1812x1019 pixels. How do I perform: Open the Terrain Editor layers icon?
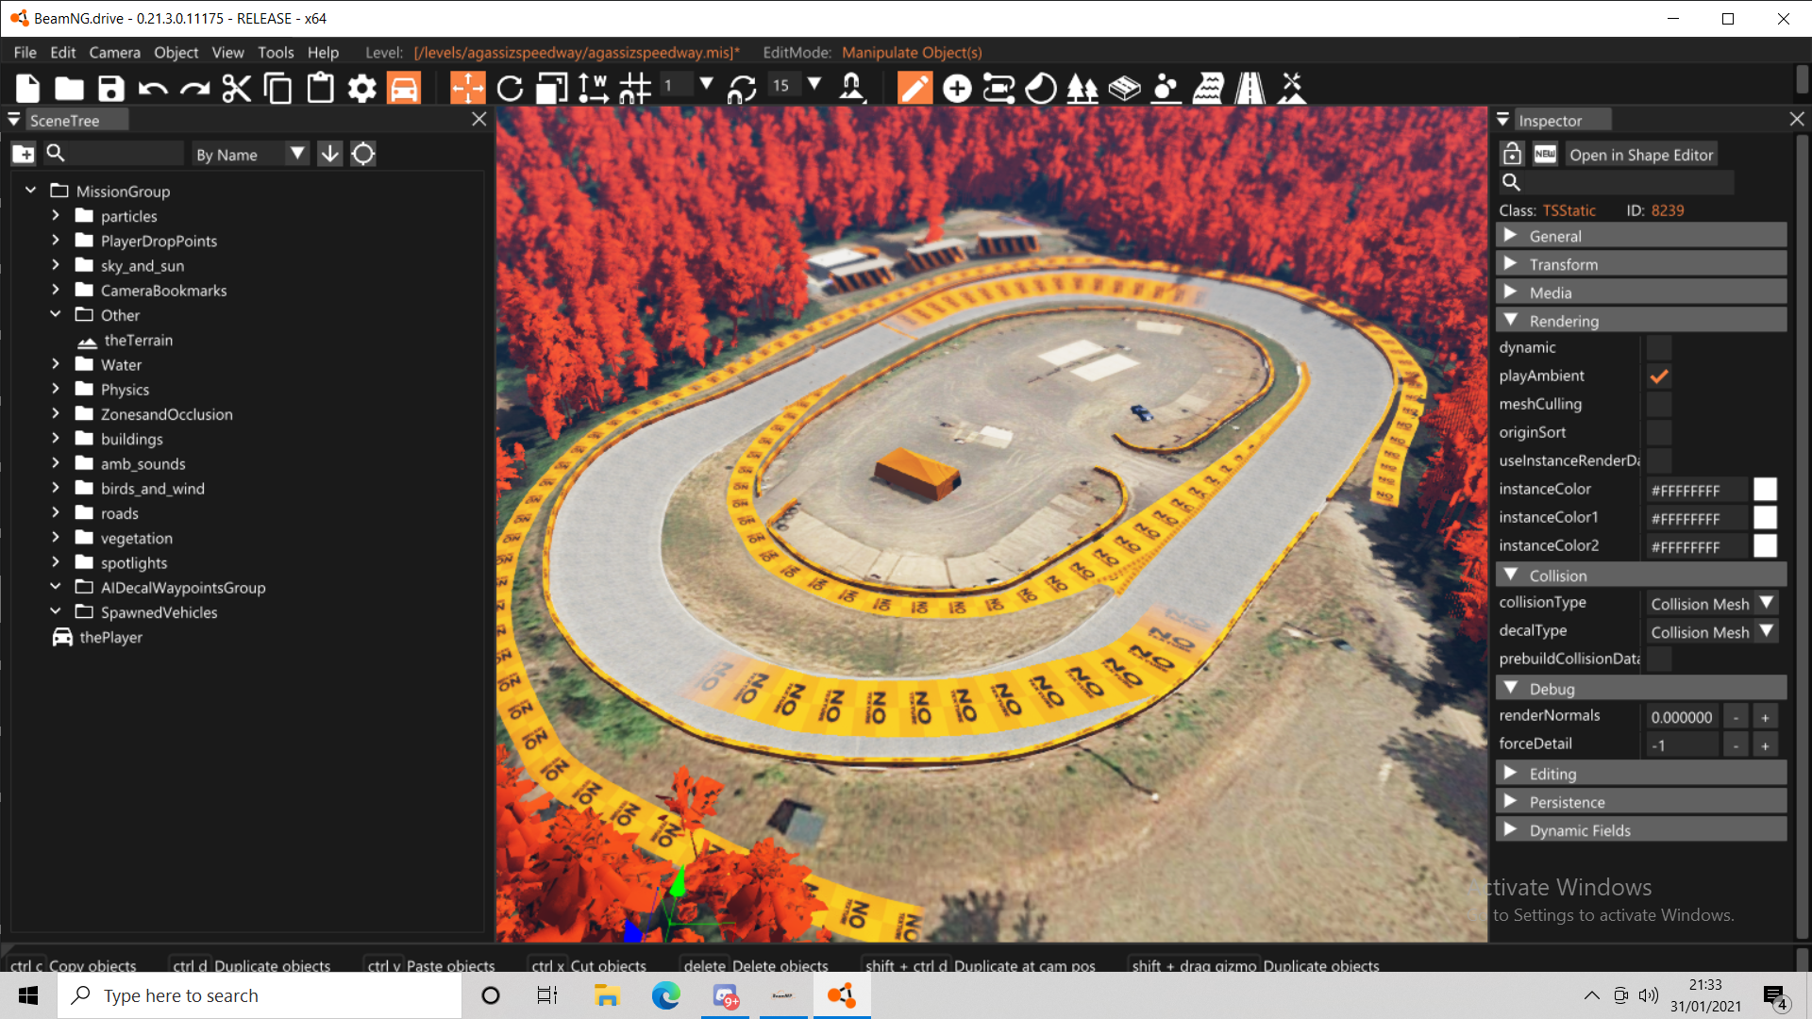(1124, 89)
